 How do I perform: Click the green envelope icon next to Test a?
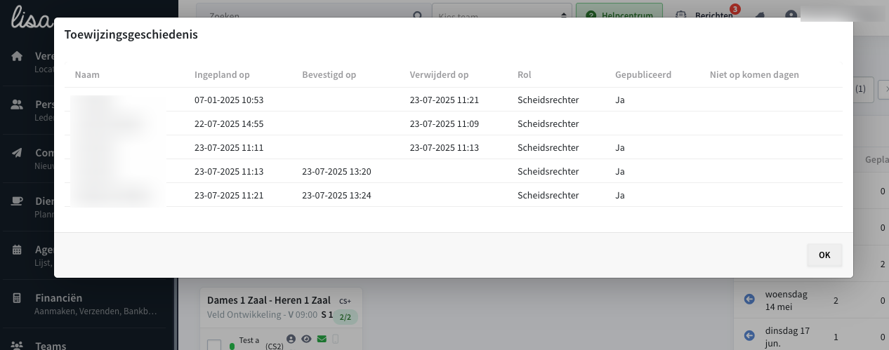click(x=322, y=339)
